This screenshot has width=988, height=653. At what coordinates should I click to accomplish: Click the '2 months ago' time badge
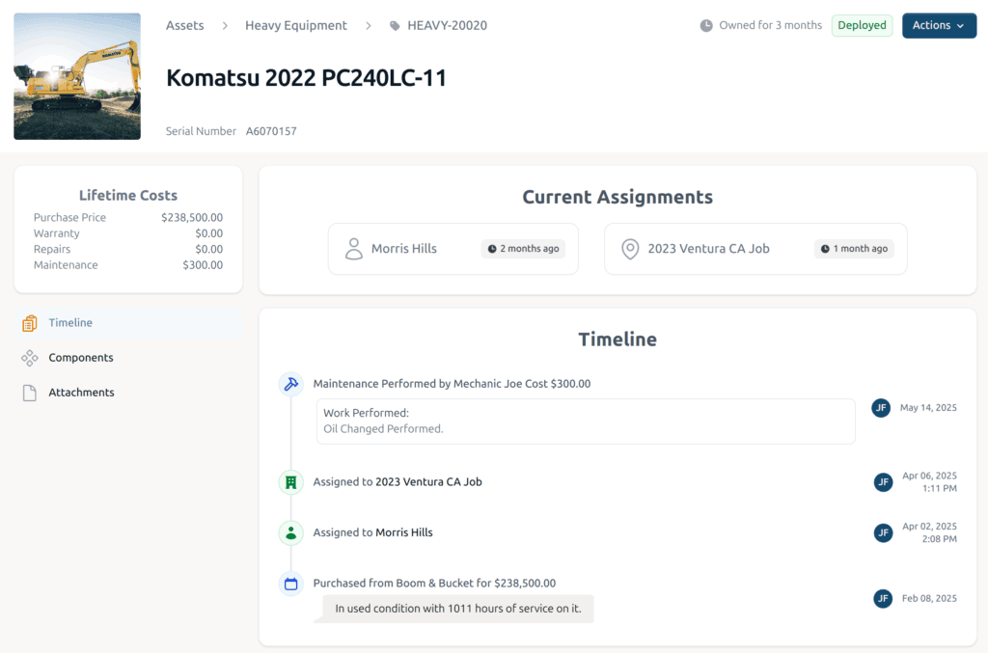[x=523, y=249]
